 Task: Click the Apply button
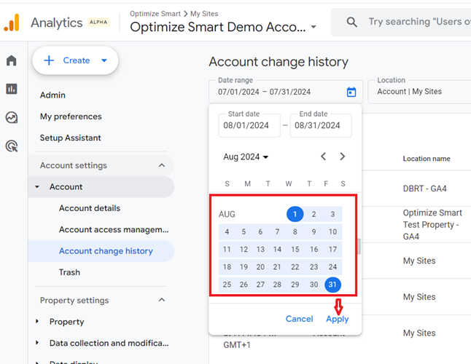(338, 319)
